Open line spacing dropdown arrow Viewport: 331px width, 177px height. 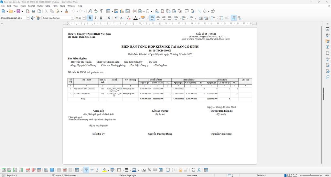pos(217,18)
